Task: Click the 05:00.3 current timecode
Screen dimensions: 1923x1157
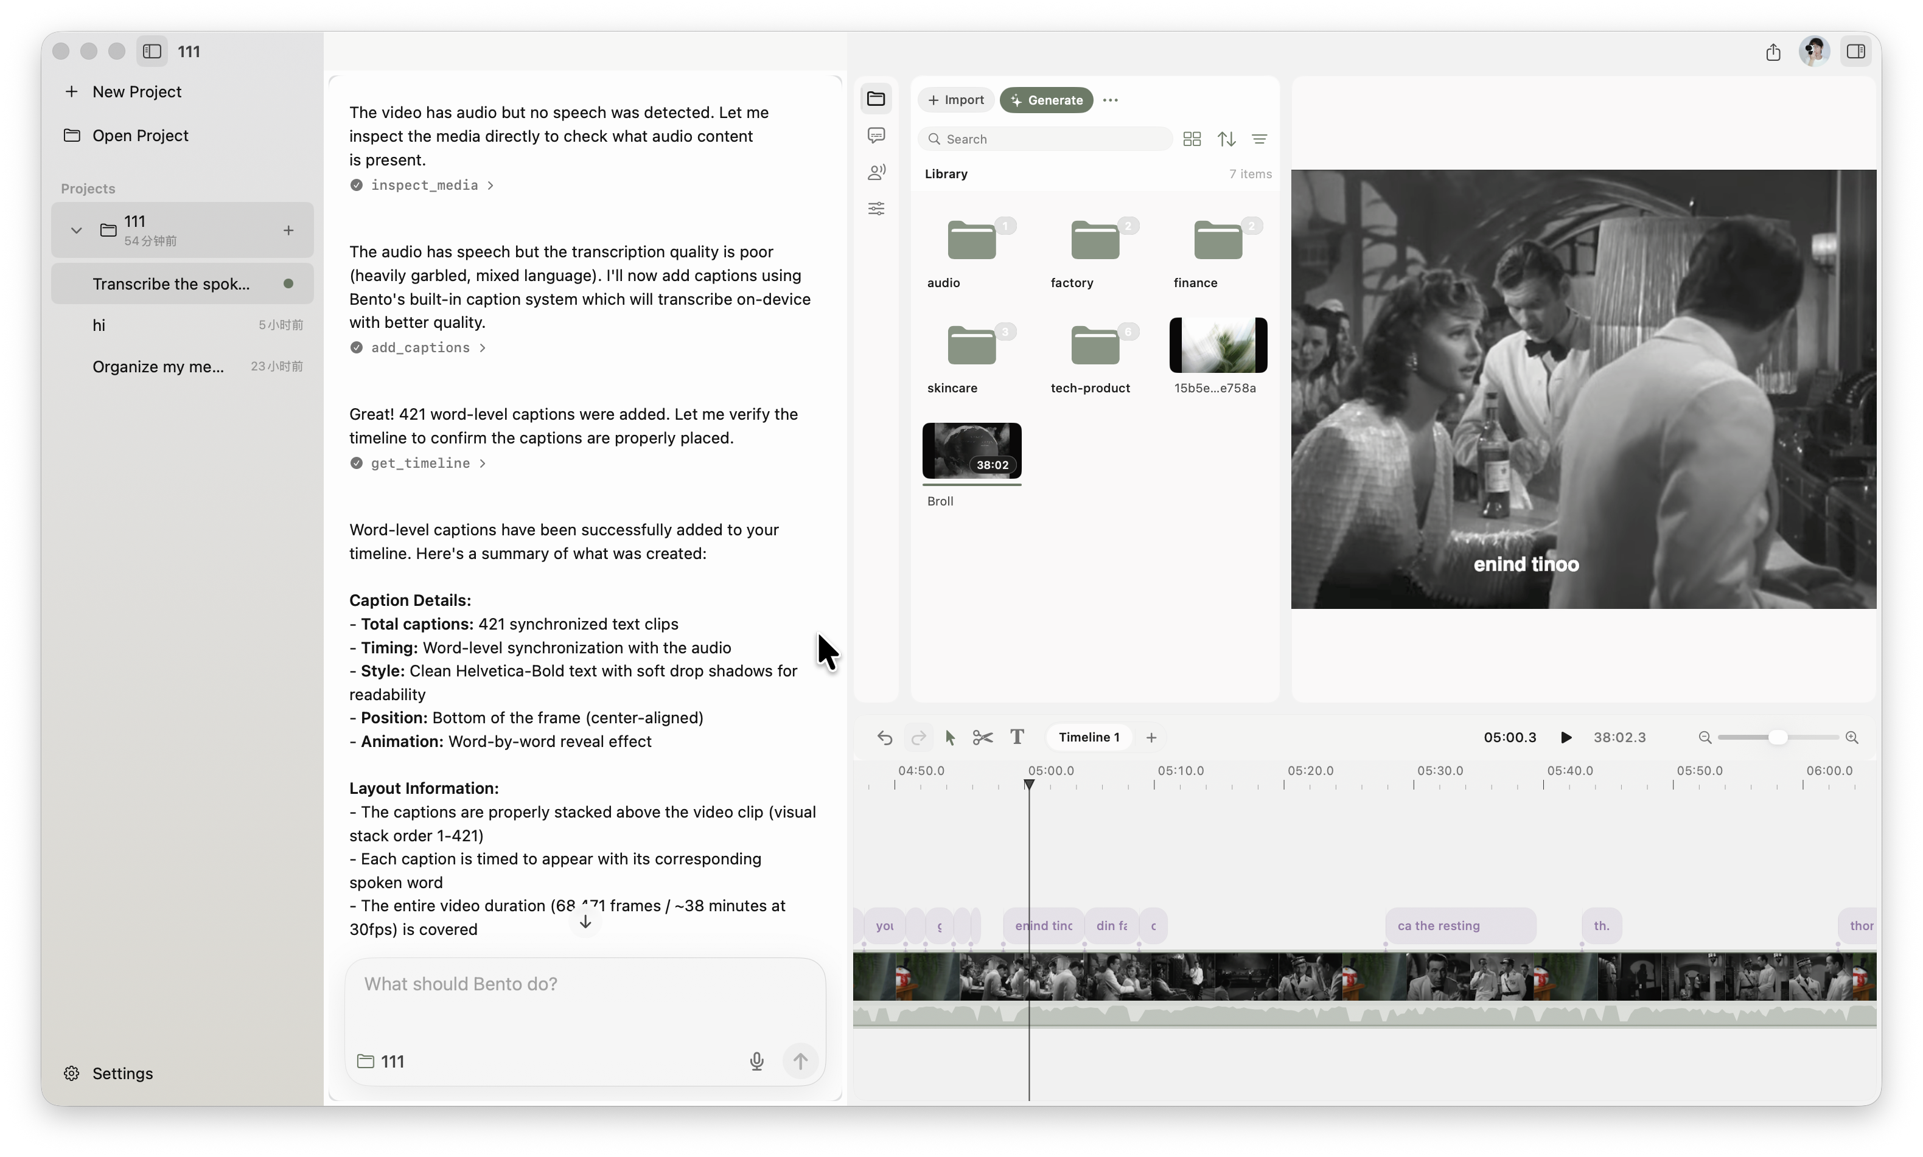Action: (1509, 737)
